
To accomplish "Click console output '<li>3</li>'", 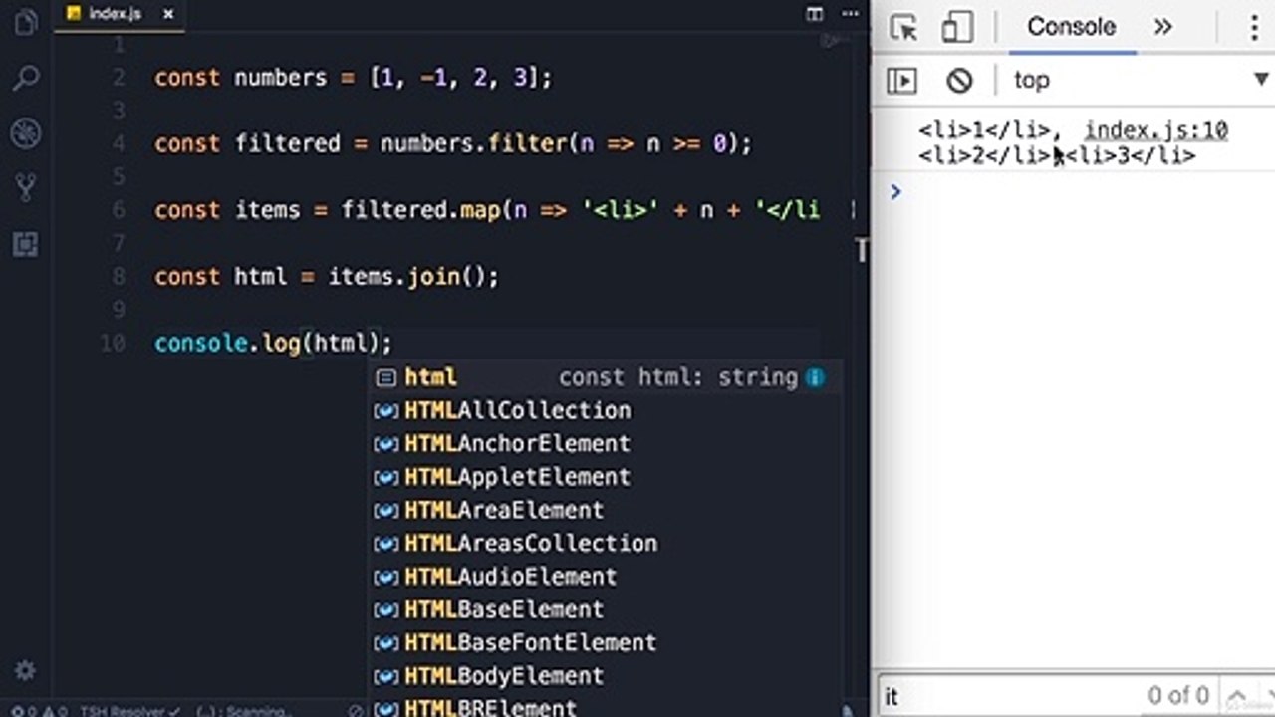I will tap(1131, 156).
